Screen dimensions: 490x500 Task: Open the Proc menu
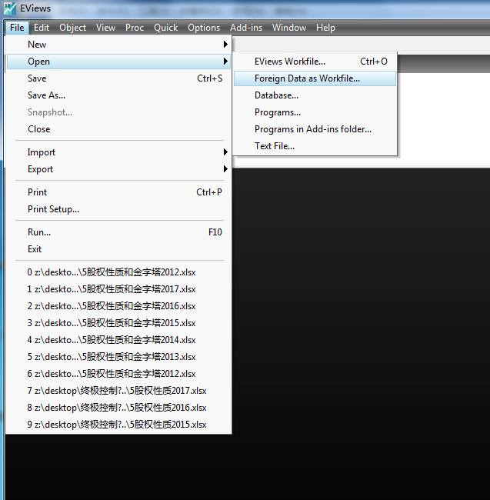coord(135,28)
